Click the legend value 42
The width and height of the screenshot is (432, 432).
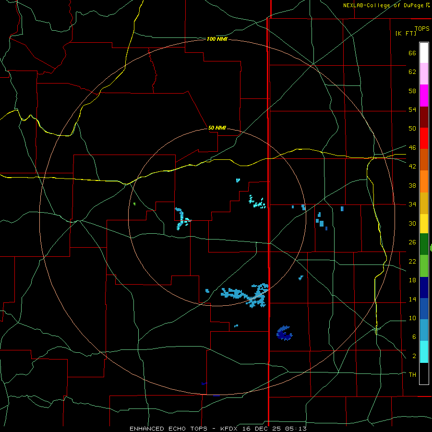tap(412, 167)
